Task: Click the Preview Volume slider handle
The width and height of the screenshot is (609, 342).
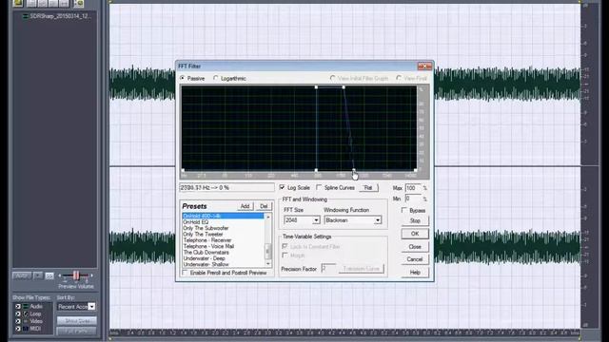Action: [x=76, y=275]
